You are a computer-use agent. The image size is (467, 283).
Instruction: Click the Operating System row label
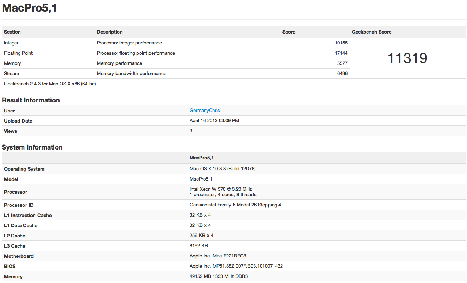coord(24,169)
